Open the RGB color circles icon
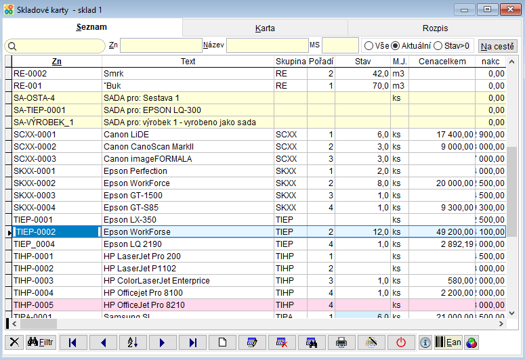Viewport: 525px width, 360px height. click(x=471, y=342)
